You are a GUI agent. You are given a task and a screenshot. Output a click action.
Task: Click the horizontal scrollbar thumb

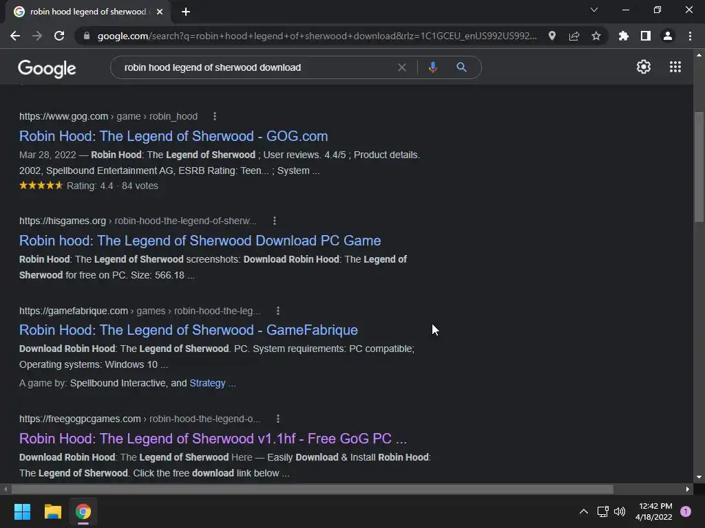coord(313,489)
